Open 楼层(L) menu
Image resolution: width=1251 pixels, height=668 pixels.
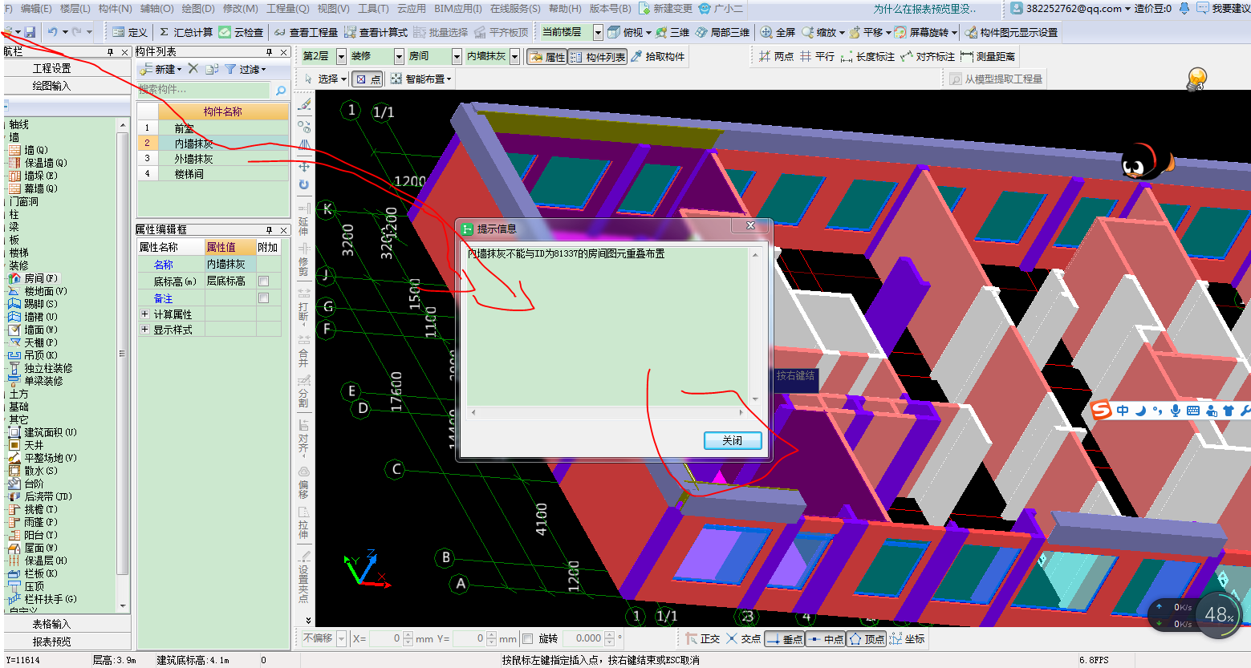75,8
